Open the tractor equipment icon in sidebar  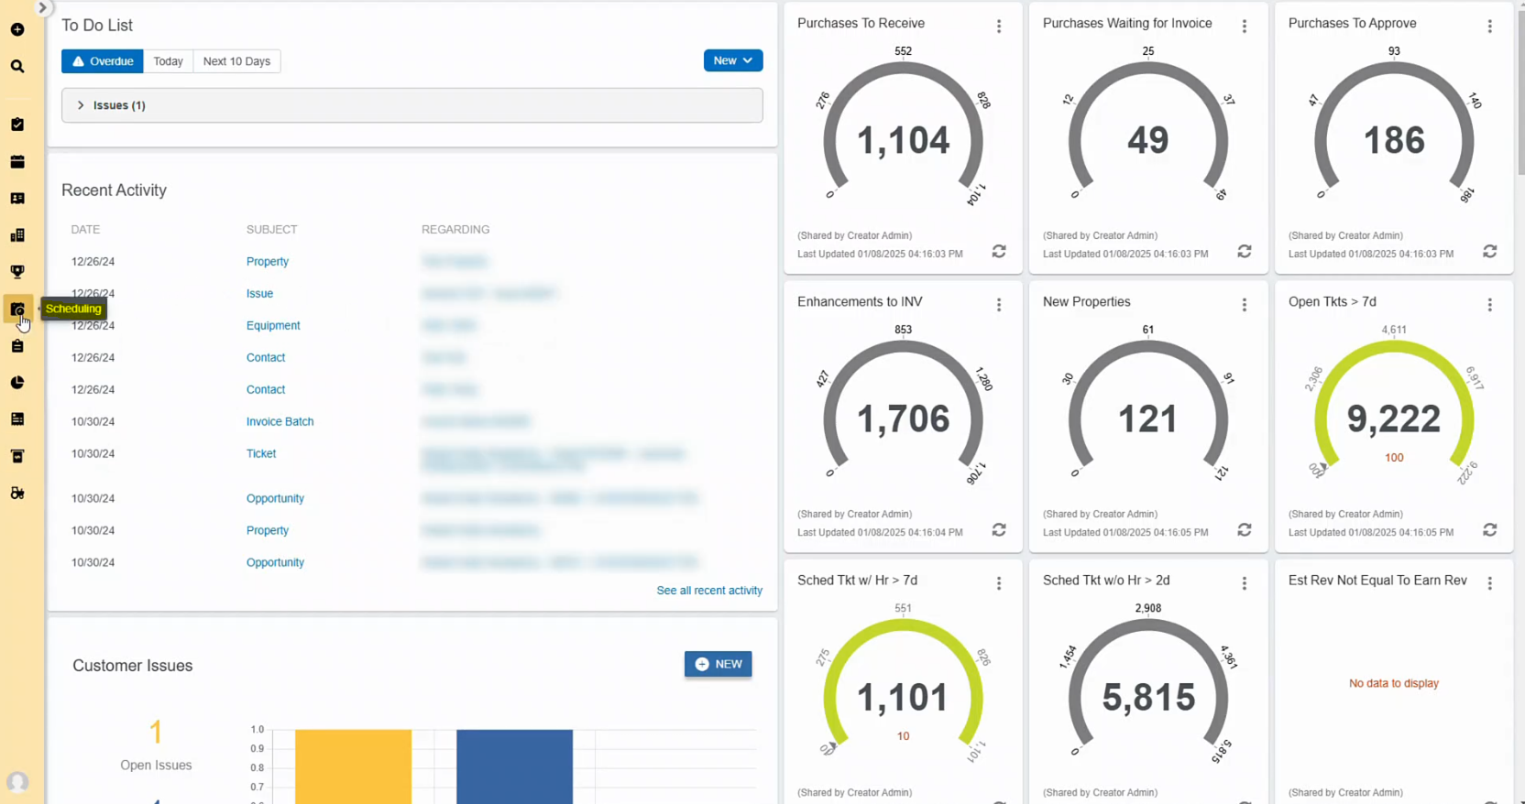click(x=17, y=493)
